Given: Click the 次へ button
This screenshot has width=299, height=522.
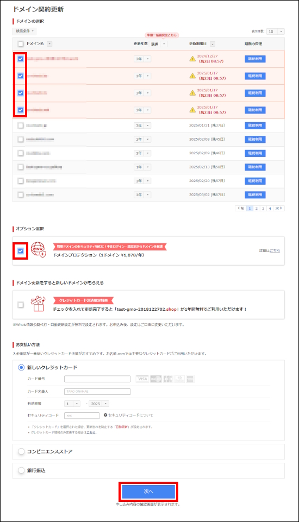Looking at the screenshot, I should pos(148,492).
